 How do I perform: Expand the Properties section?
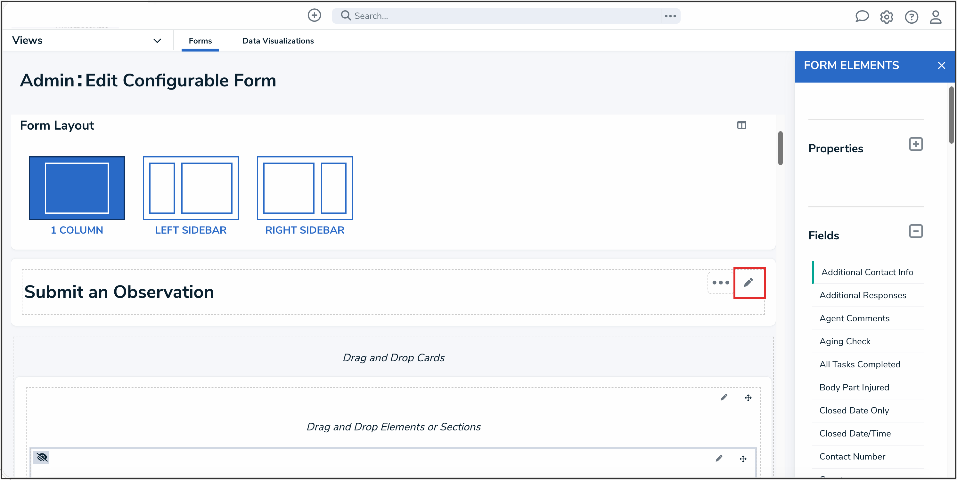click(x=916, y=144)
